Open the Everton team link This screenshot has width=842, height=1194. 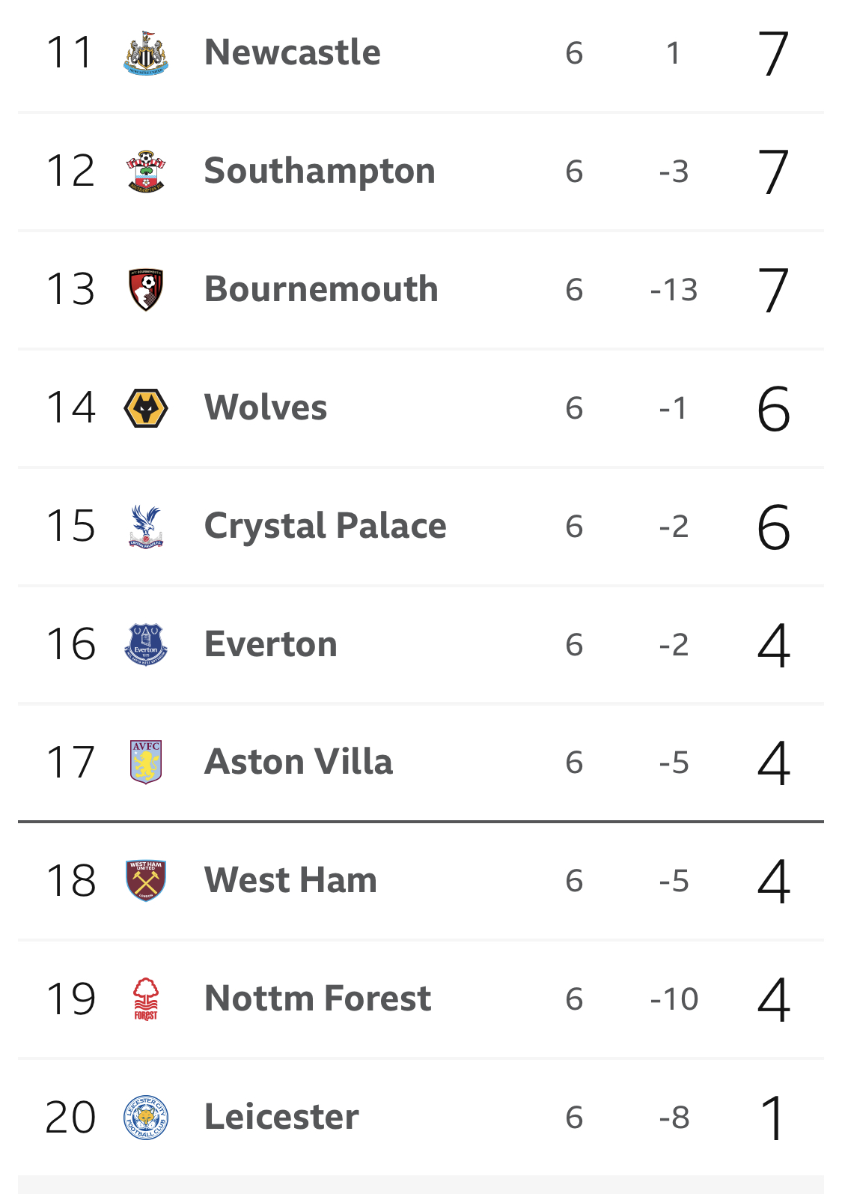tap(271, 644)
